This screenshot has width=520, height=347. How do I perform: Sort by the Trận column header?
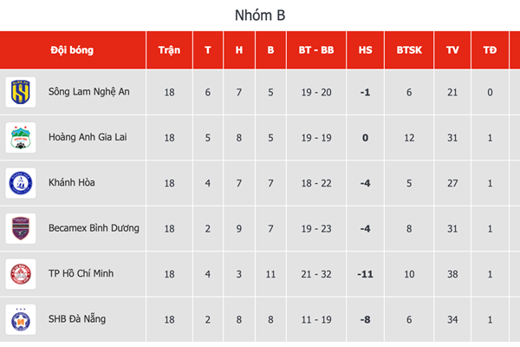click(x=169, y=50)
